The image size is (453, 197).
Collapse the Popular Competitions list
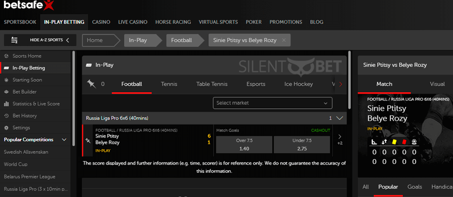64,140
